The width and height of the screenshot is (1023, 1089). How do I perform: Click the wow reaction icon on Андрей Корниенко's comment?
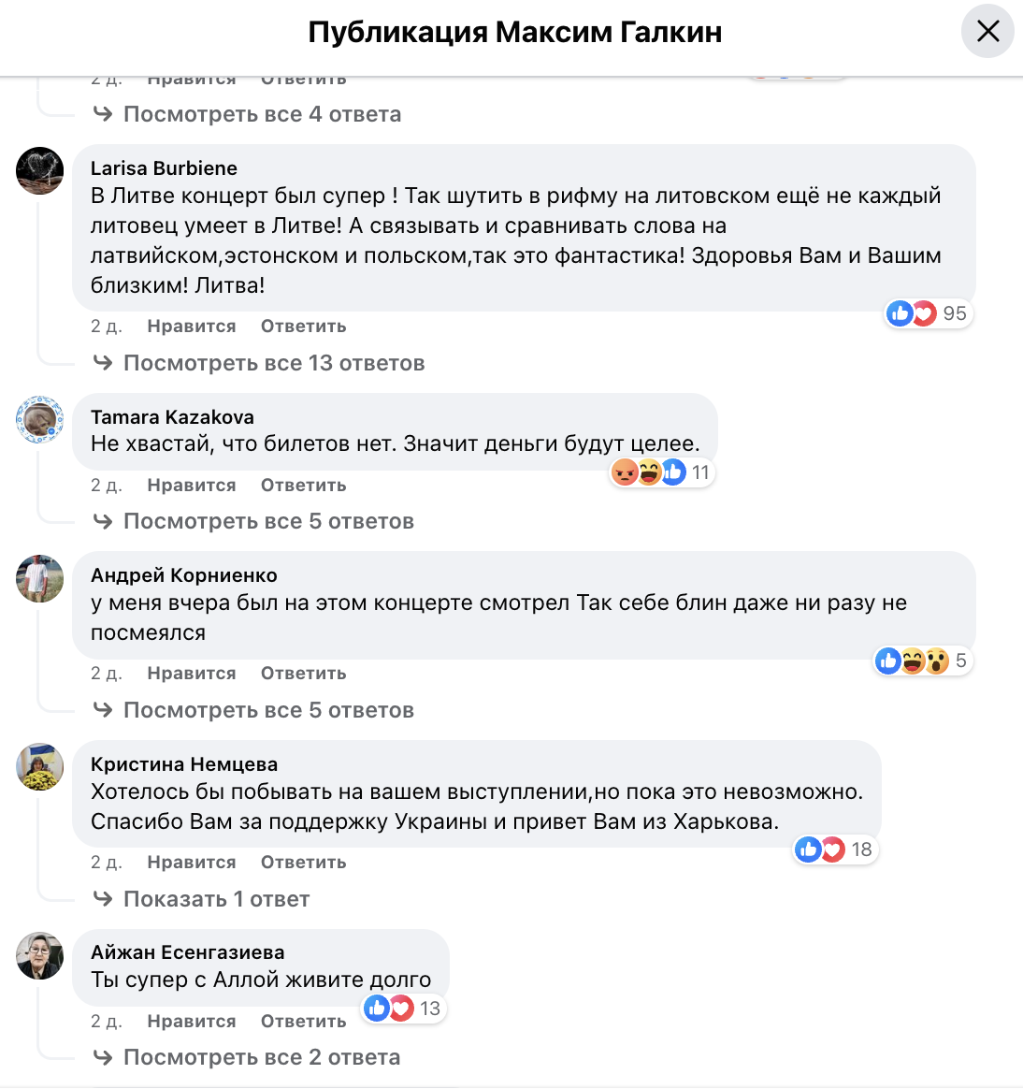pos(936,661)
